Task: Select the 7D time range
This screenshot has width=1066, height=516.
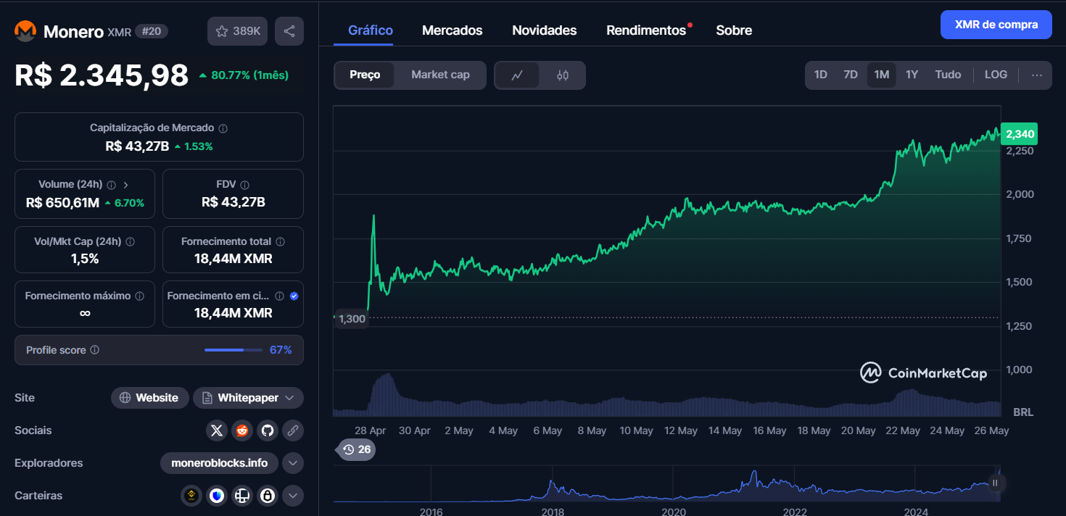Action: 851,75
